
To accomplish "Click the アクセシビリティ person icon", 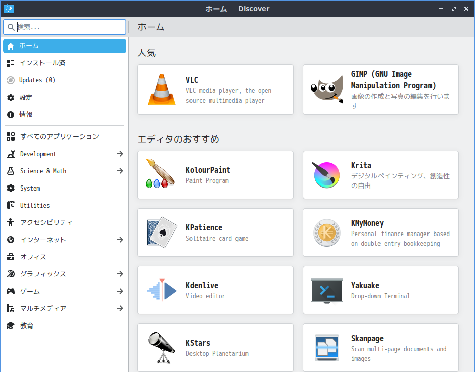I will tap(11, 222).
